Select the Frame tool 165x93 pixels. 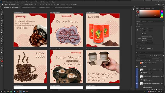click(2, 21)
